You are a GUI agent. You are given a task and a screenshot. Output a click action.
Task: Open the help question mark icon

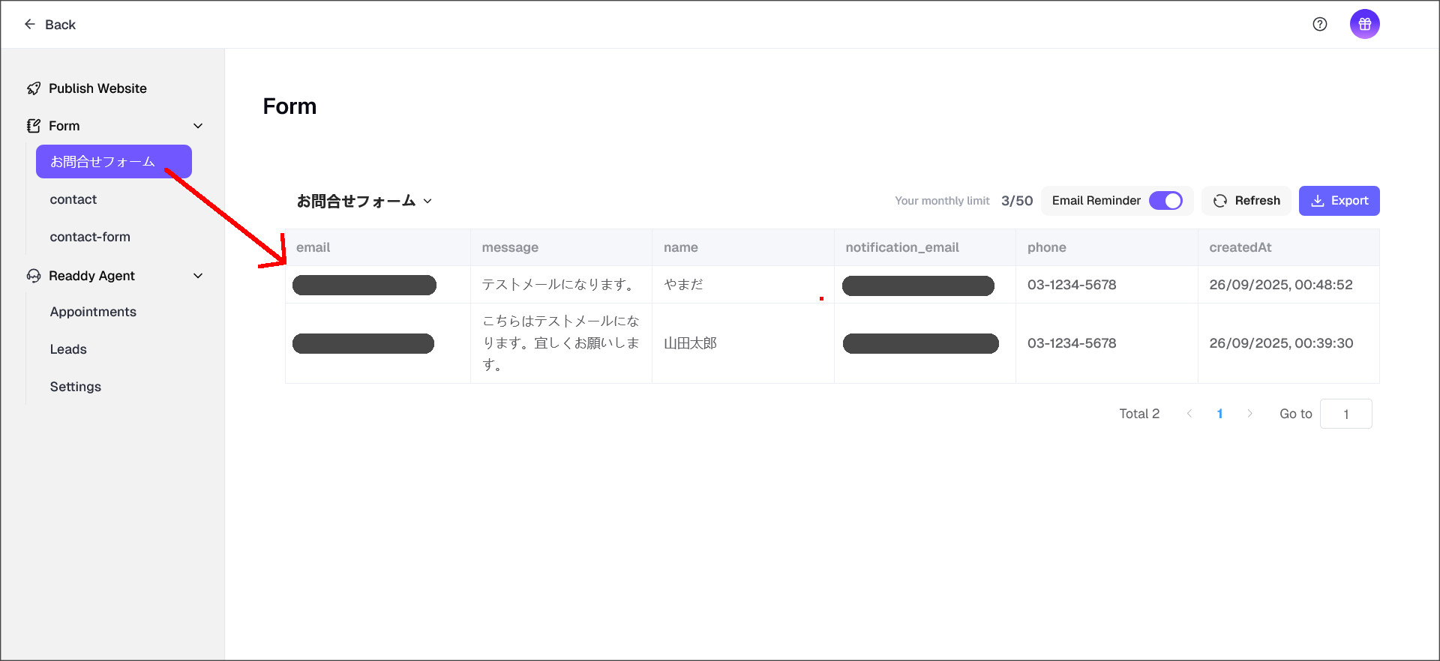tap(1320, 24)
